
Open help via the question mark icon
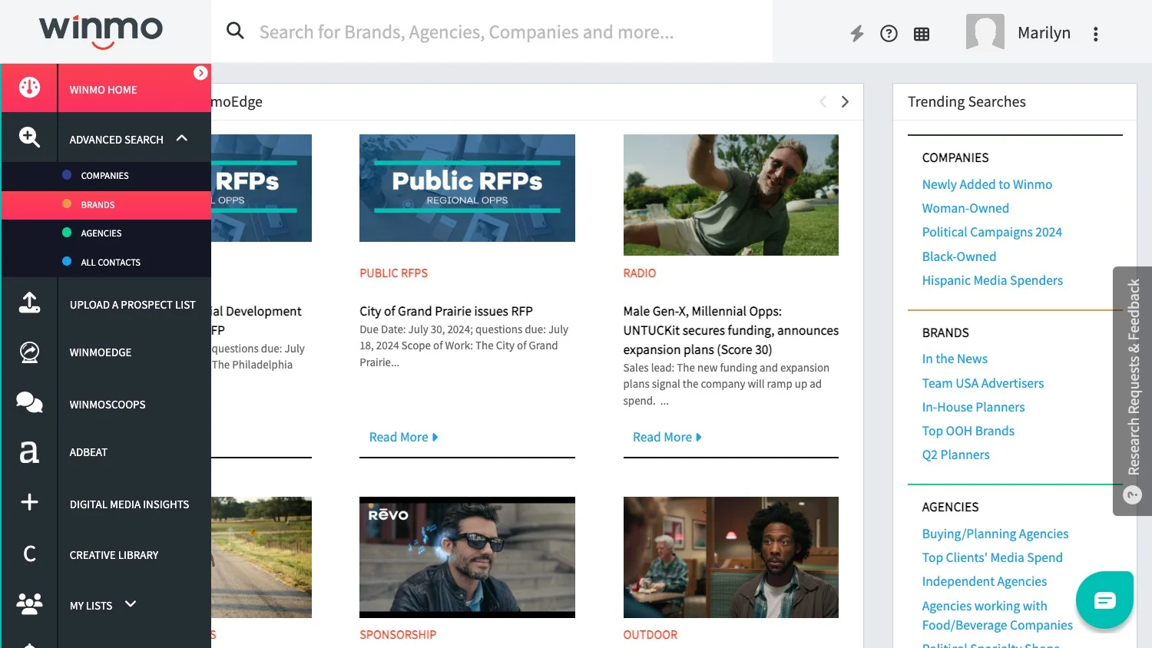[x=889, y=33]
